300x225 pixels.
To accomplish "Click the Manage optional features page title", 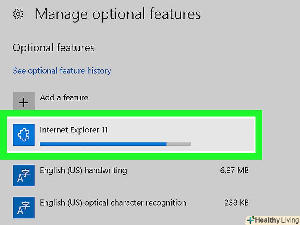I will 118,14.
